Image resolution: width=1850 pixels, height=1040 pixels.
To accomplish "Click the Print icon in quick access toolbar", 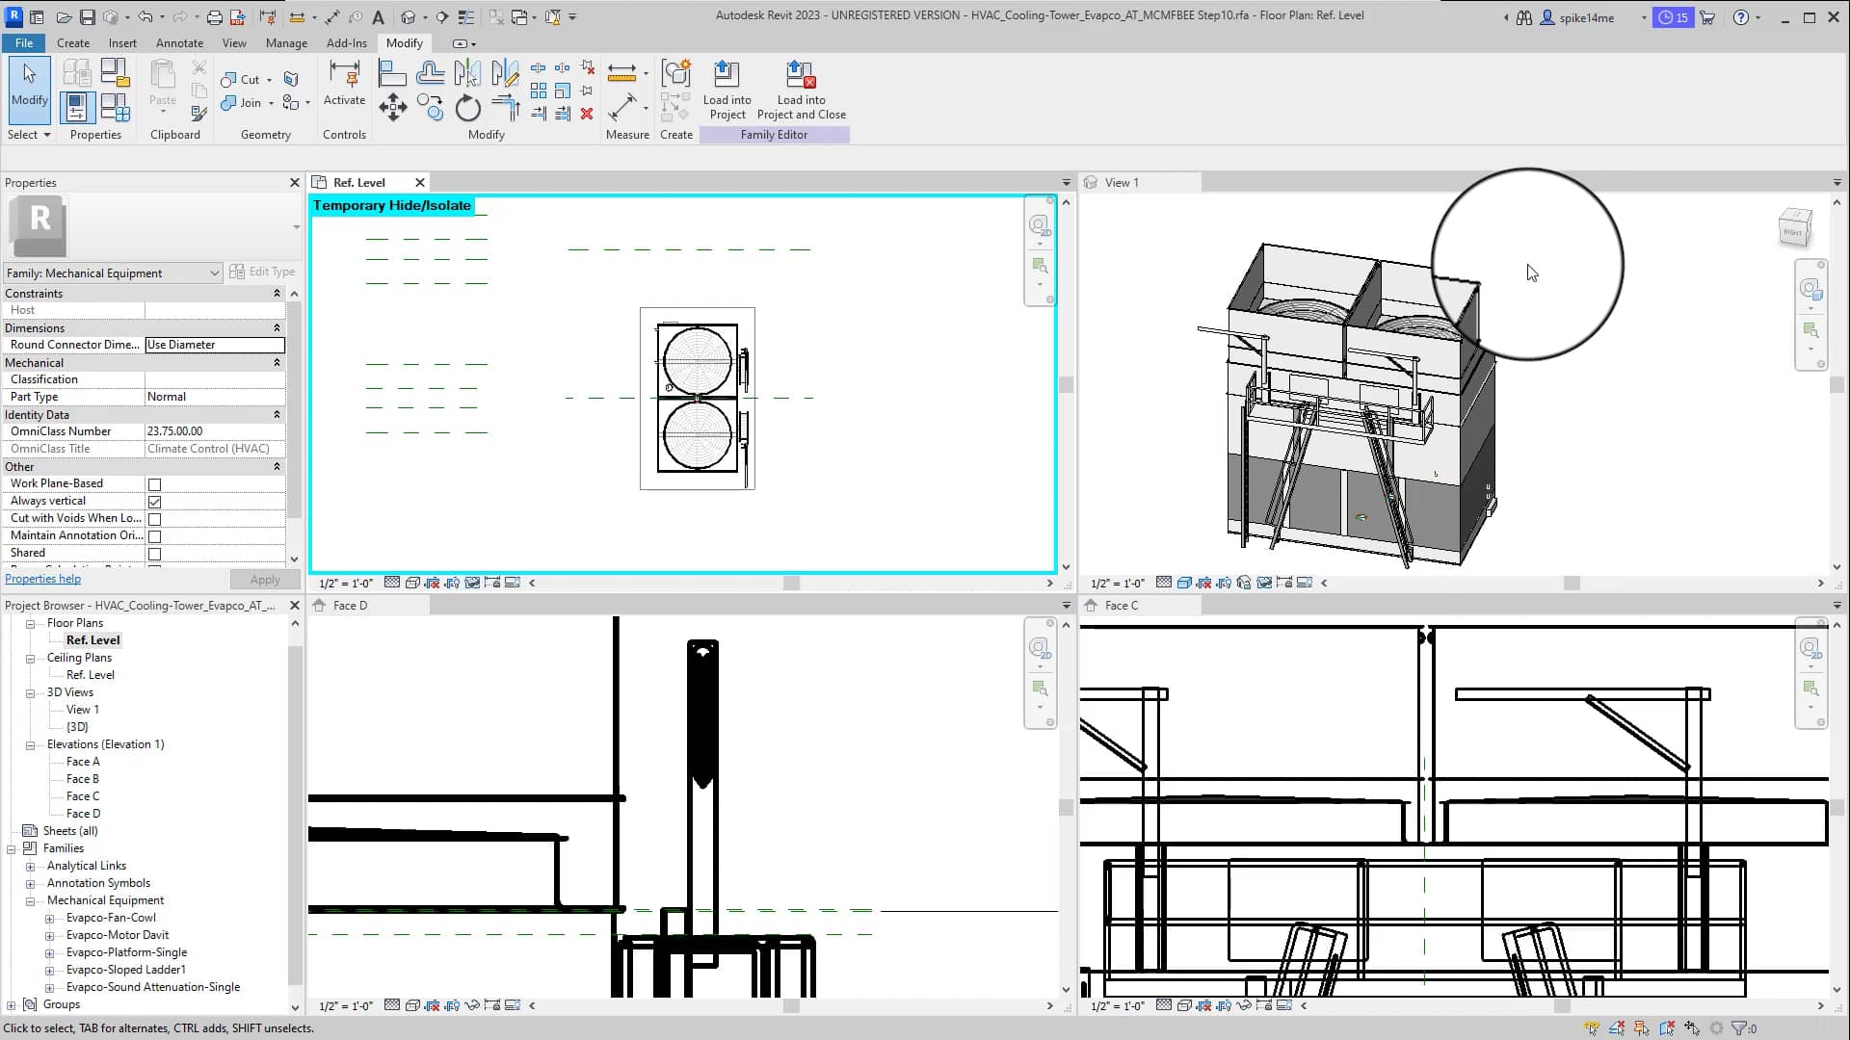I will pos(214,17).
